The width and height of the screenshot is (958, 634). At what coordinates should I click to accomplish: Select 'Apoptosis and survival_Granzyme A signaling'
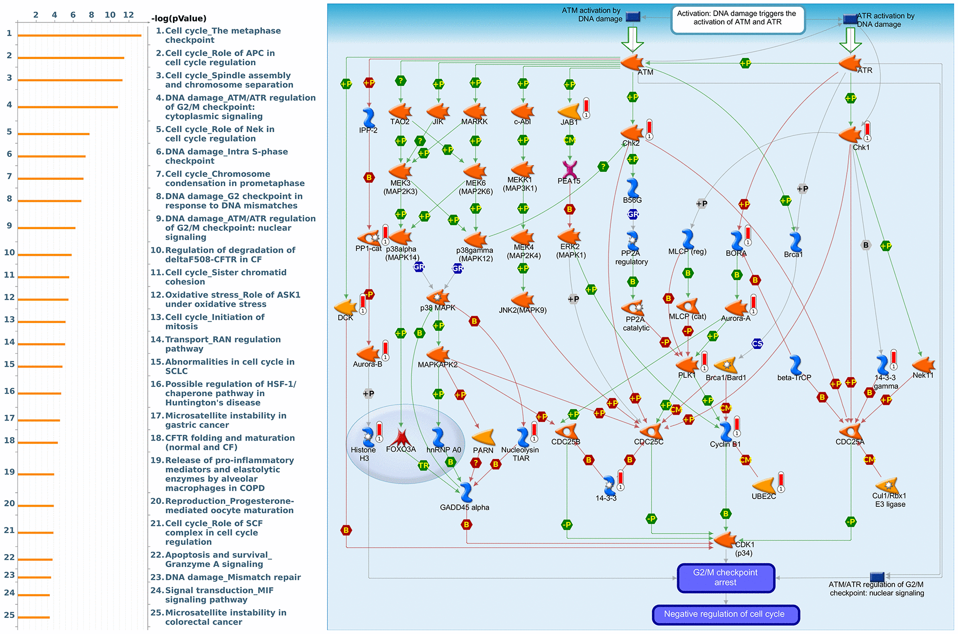pyautogui.click(x=211, y=559)
